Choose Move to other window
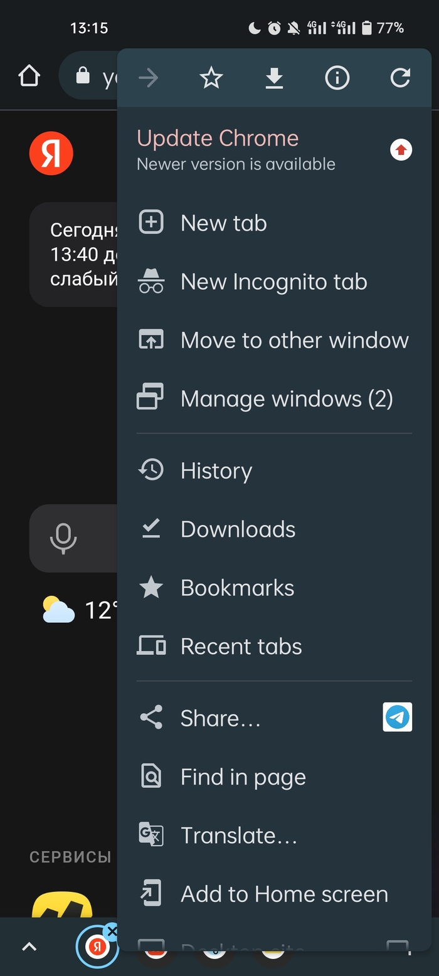439x976 pixels. pos(294,341)
